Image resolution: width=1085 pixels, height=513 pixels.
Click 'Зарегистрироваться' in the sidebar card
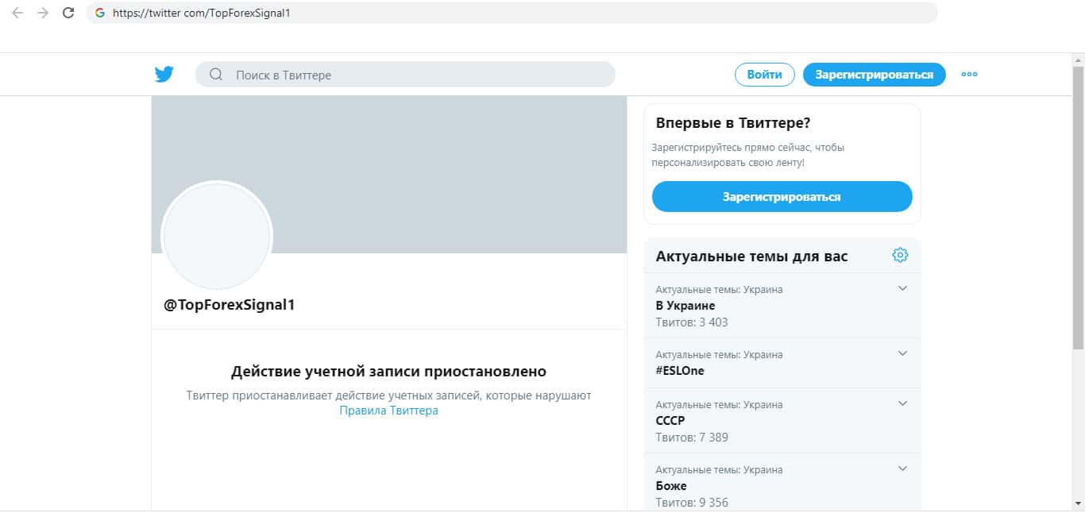(x=782, y=196)
